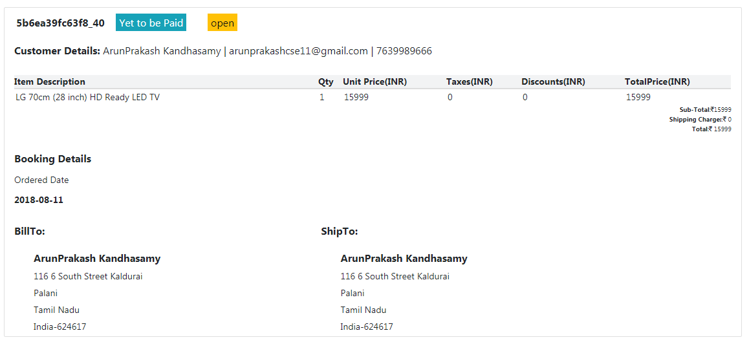Click the ShipTo street address line

pos(395,277)
